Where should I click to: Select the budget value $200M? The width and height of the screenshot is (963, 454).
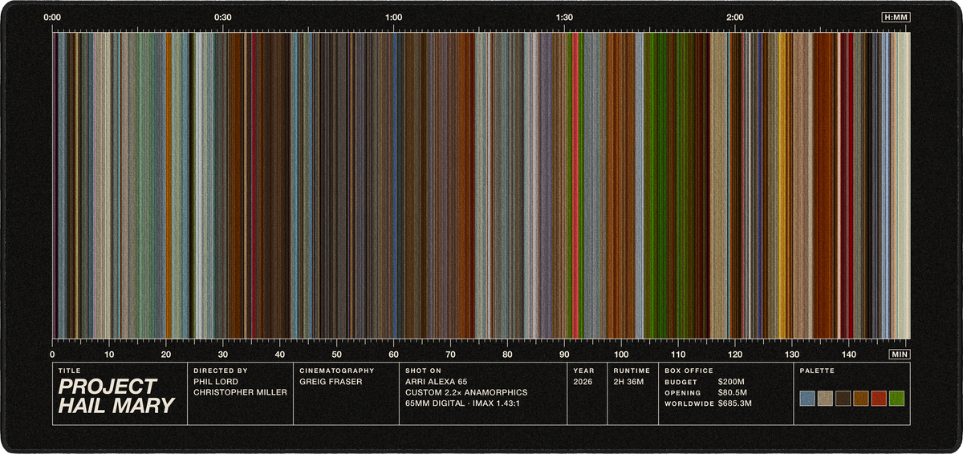(x=731, y=382)
